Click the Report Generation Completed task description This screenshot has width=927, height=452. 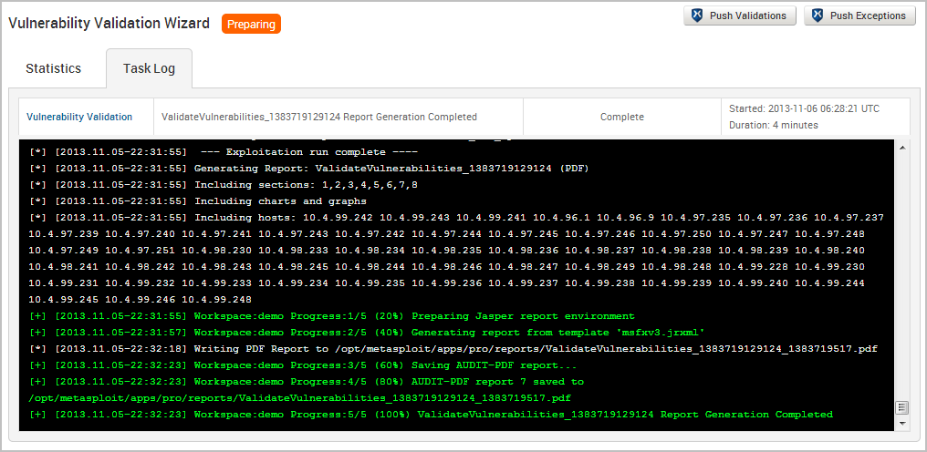pos(318,117)
